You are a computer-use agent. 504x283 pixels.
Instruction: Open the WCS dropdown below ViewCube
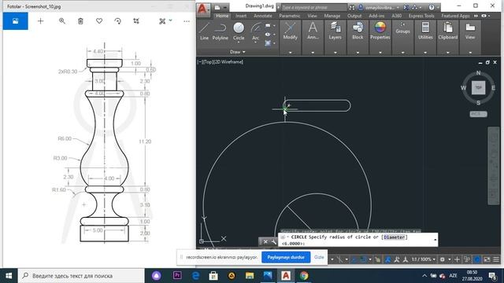click(x=478, y=114)
